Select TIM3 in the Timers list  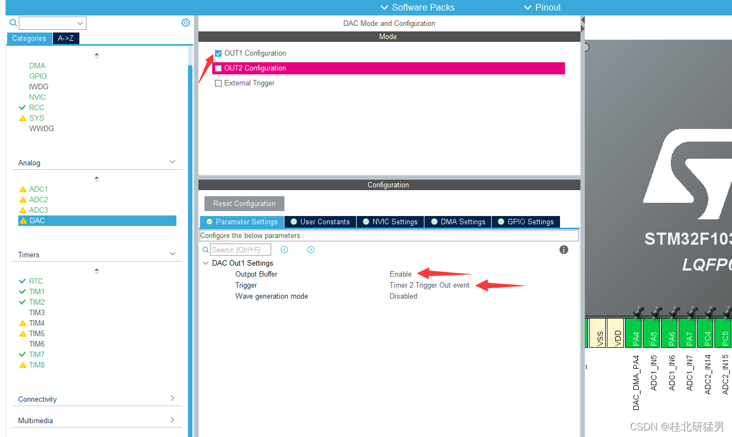37,312
